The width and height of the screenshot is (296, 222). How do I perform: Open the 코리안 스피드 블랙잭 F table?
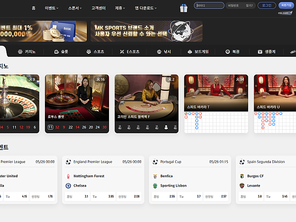click(147, 104)
